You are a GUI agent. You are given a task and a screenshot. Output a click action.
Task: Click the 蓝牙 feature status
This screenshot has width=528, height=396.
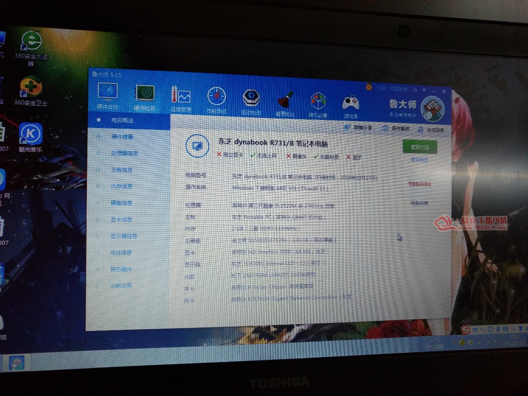click(354, 157)
